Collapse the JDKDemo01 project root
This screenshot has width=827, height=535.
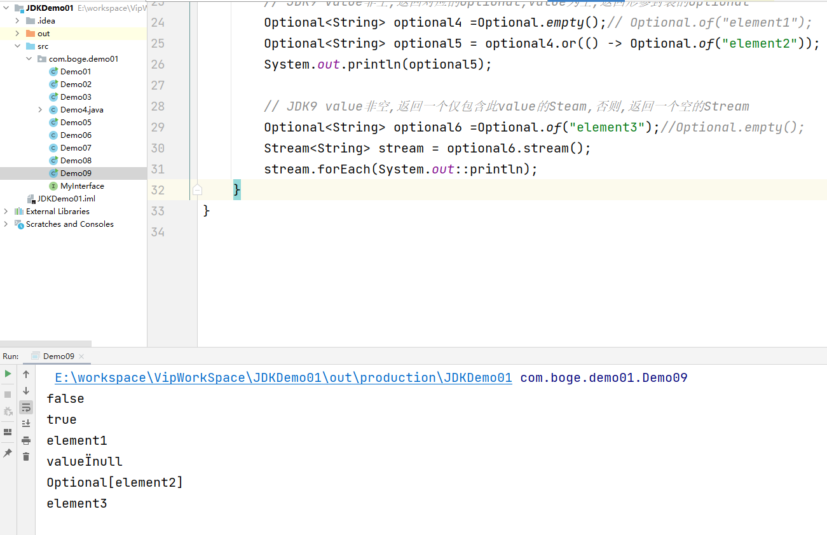point(6,8)
